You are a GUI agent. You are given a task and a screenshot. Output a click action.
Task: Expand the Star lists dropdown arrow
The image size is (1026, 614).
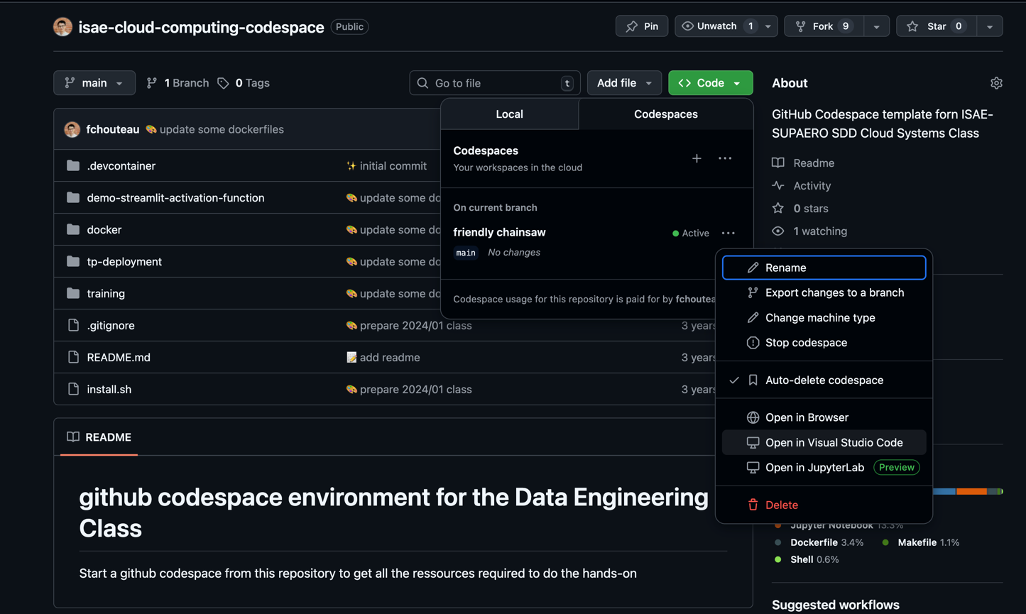click(989, 26)
